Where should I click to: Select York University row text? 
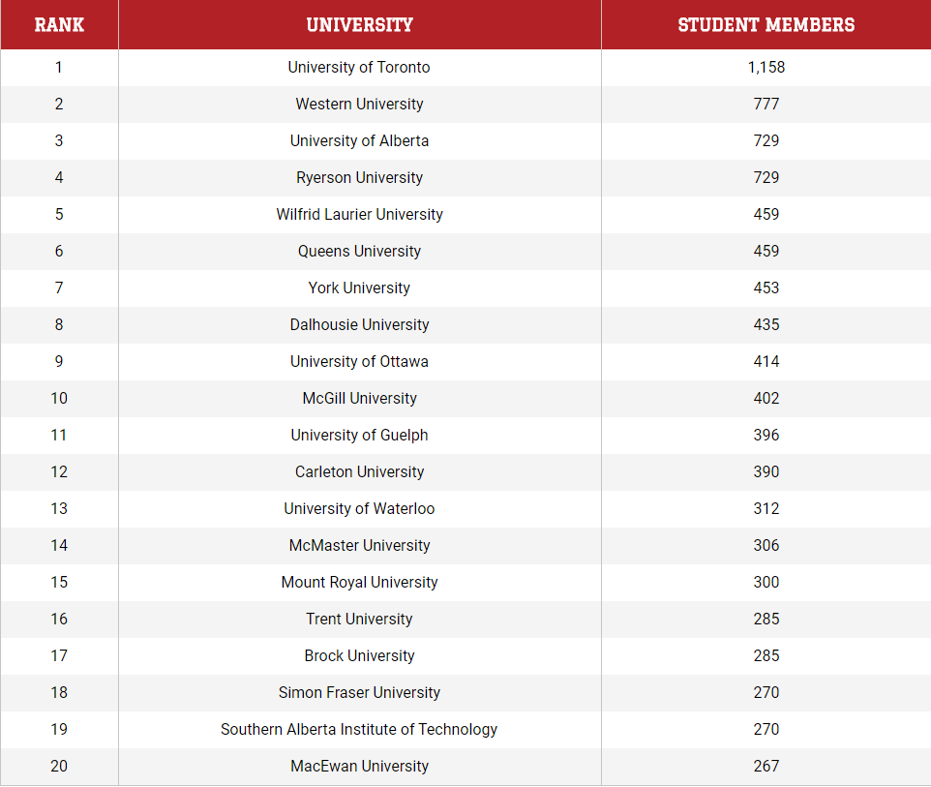click(x=360, y=288)
